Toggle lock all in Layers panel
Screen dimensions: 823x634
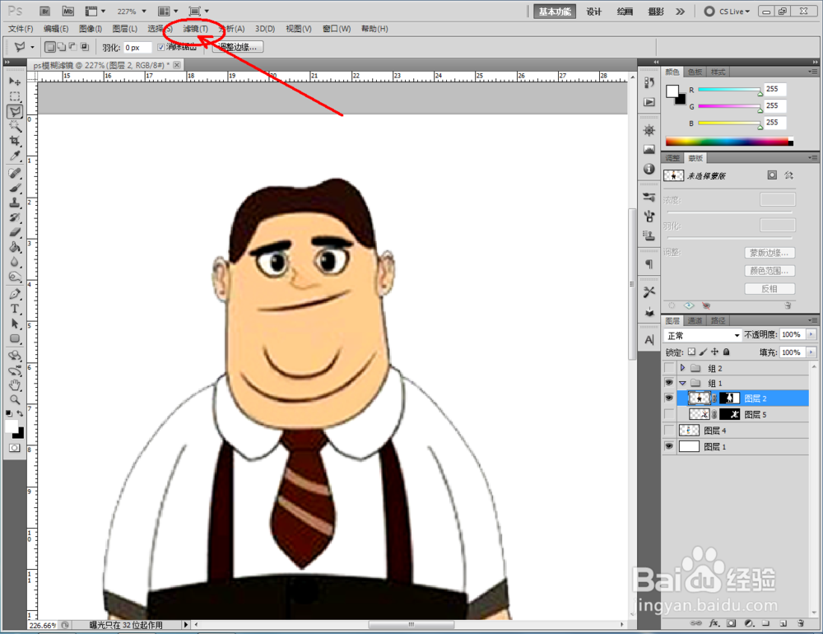tap(727, 352)
